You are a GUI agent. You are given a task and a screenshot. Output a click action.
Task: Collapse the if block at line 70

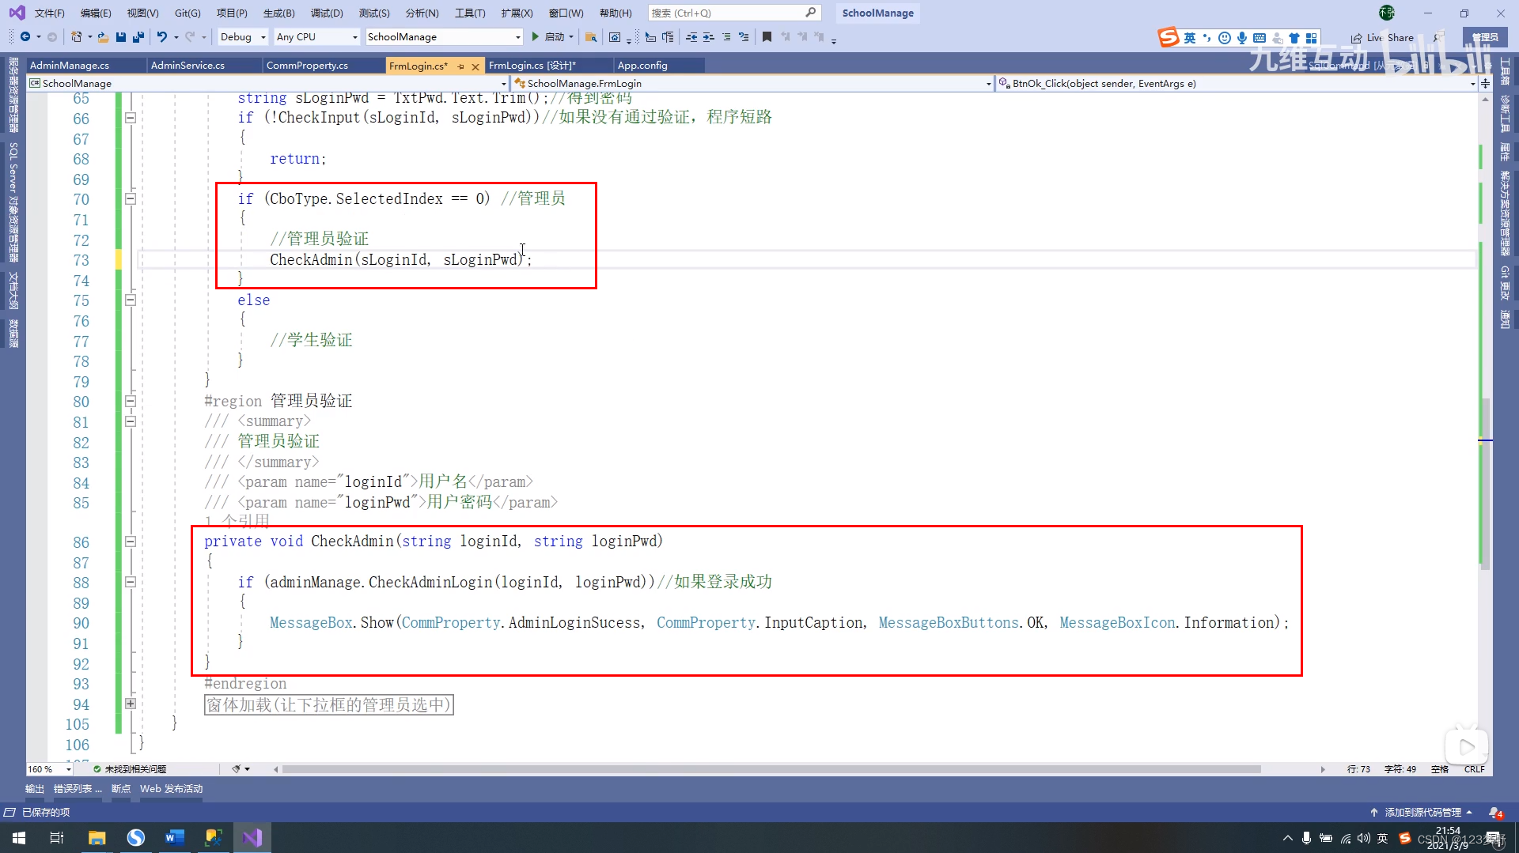tap(131, 199)
